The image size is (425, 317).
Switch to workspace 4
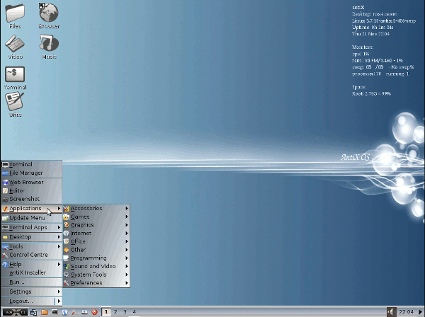tap(134, 312)
